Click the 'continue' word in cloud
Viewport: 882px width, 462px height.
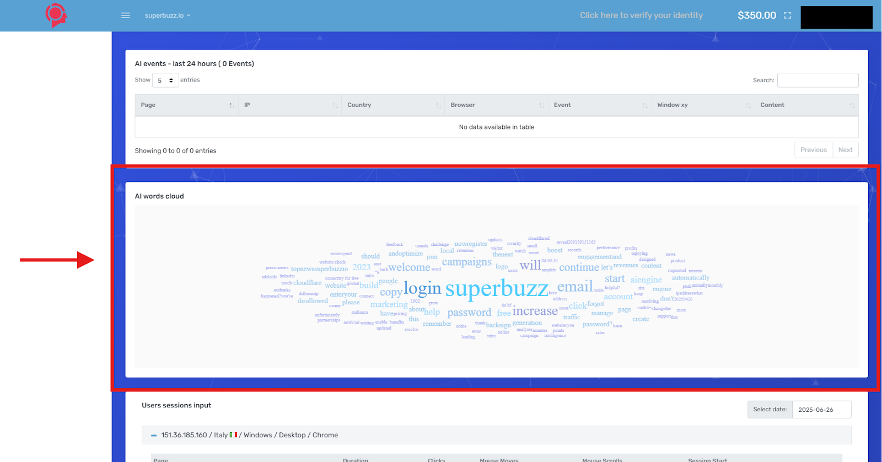click(579, 267)
